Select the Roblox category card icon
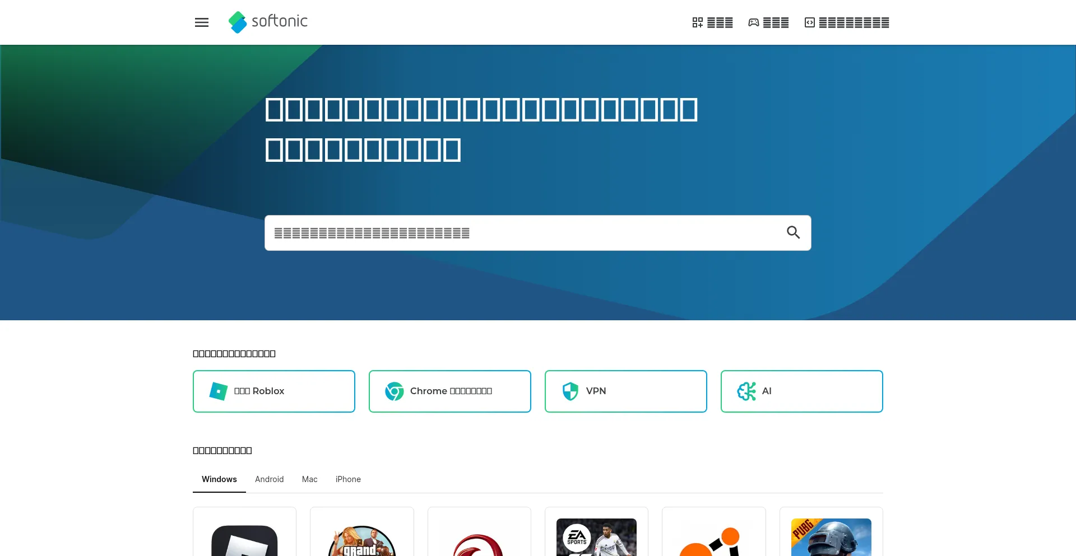1076x556 pixels. tap(219, 391)
